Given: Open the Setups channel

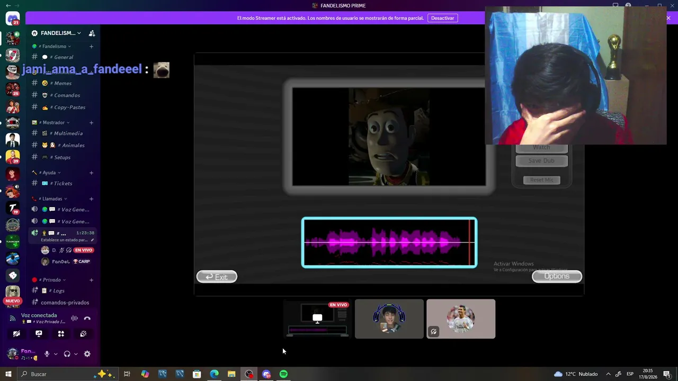Looking at the screenshot, I should pos(63,157).
